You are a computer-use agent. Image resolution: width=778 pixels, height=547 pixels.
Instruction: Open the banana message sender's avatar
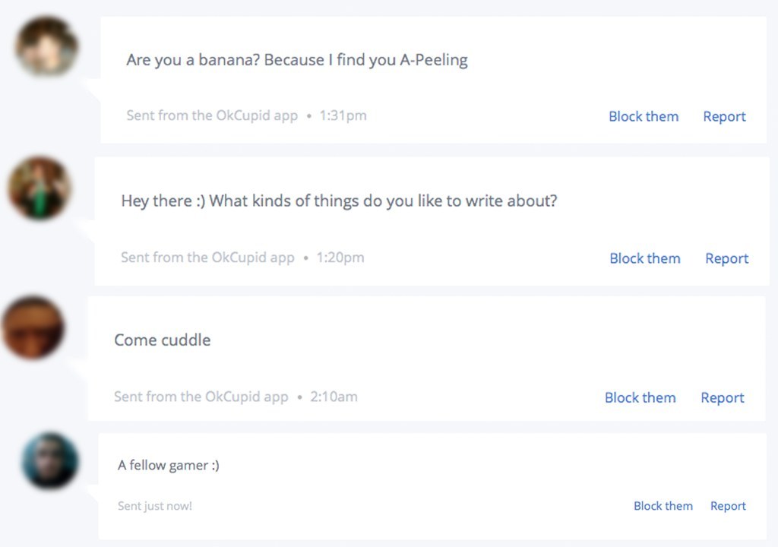47,46
